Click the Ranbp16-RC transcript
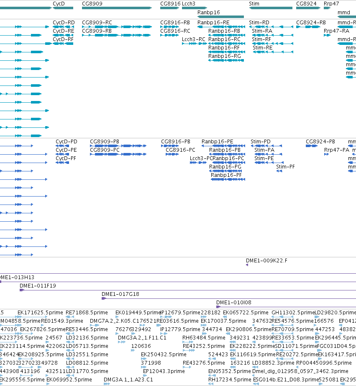This screenshot has width=356, height=386. coord(226,44)
